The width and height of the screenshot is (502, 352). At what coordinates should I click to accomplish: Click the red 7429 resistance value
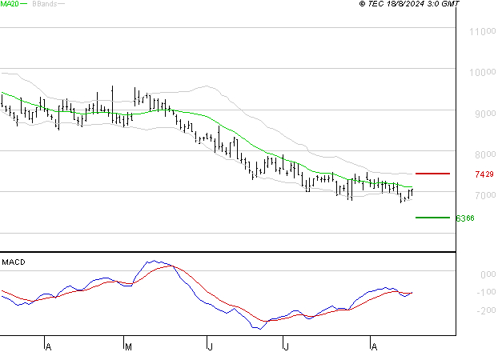coord(484,174)
